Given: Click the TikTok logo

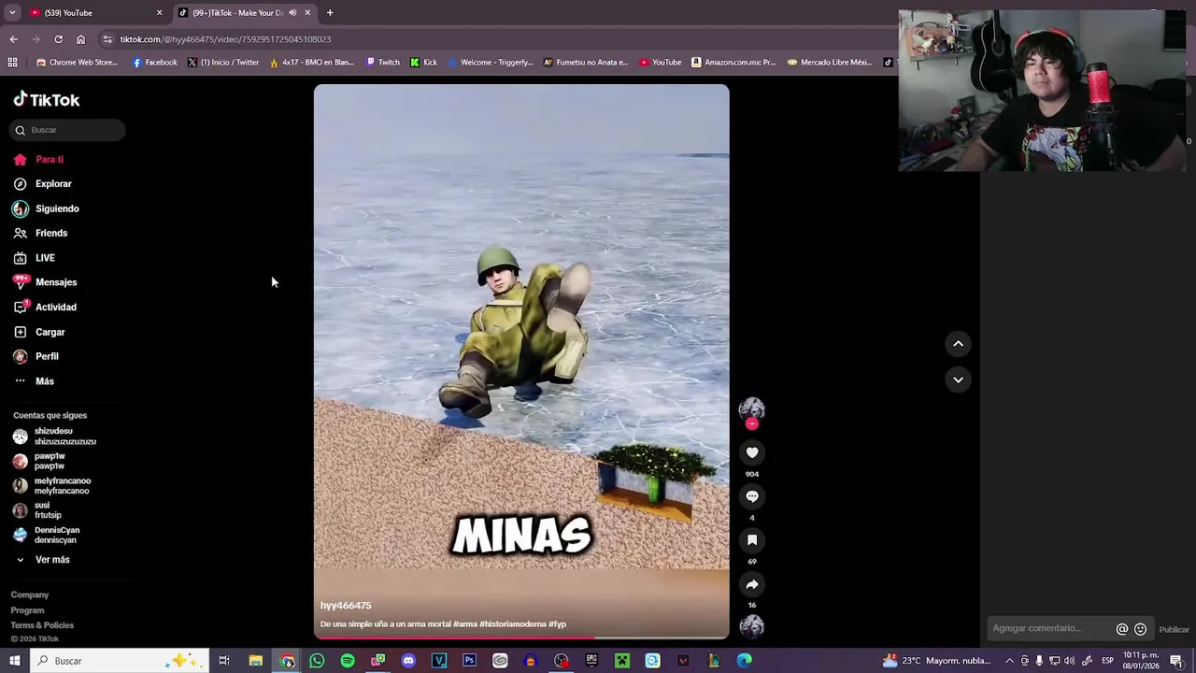Looking at the screenshot, I should click(x=47, y=100).
